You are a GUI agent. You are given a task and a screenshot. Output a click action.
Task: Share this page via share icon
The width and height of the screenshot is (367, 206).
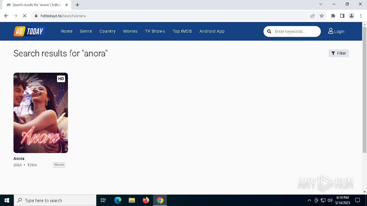tap(313, 16)
